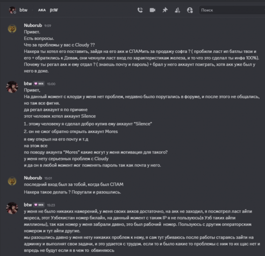Start a video call
The height and width of the screenshot is (256, 265).
tap(152, 10)
